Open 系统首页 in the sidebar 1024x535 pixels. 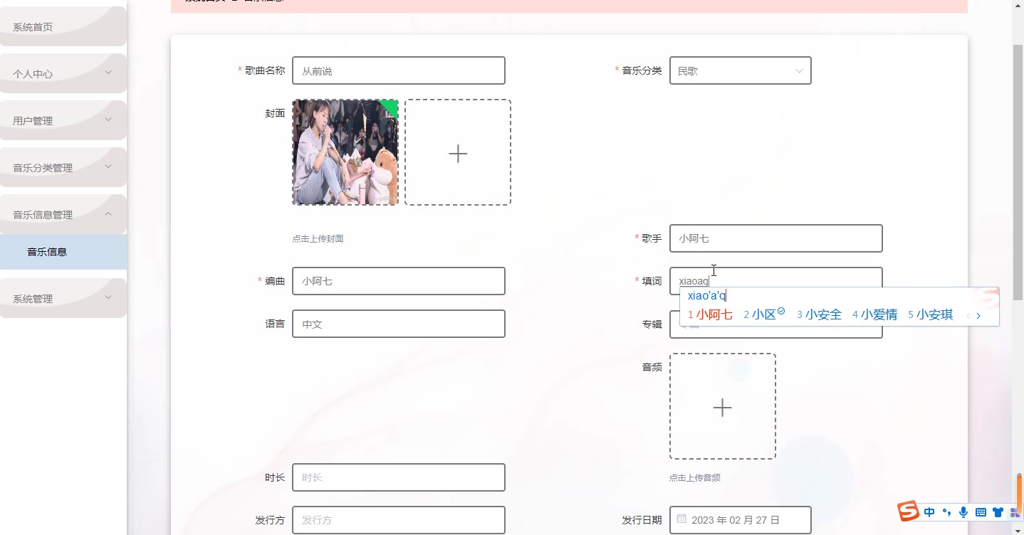tap(63, 26)
